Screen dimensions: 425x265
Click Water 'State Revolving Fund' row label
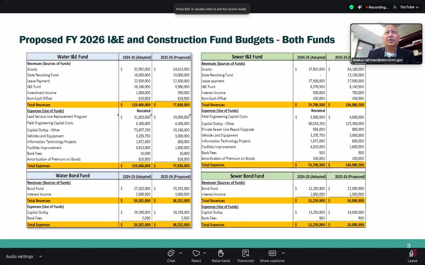point(42,75)
